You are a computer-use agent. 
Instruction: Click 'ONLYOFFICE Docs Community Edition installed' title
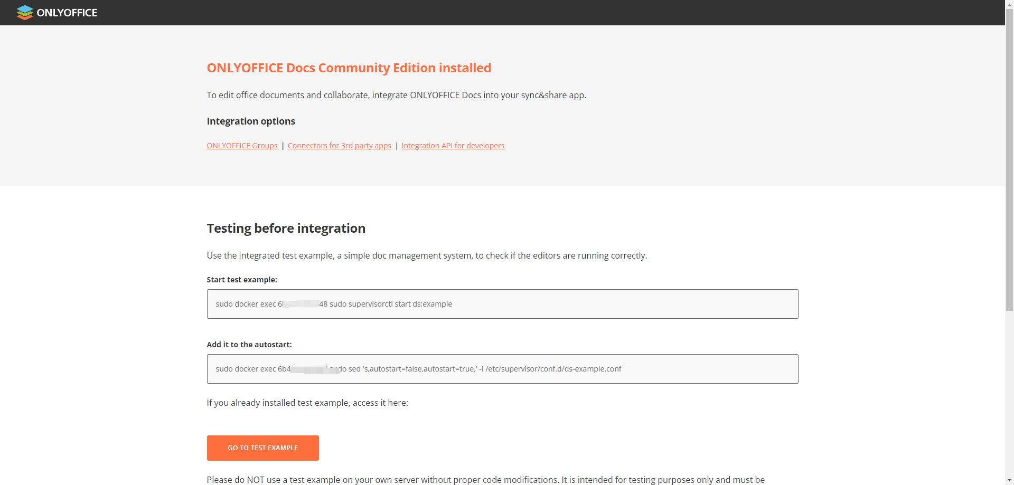349,68
